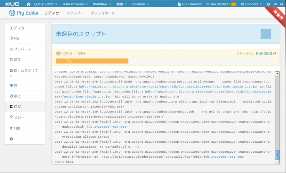Click the flag tour icon in top bar
The width and height of the screenshot is (286, 173).
tap(275, 4)
